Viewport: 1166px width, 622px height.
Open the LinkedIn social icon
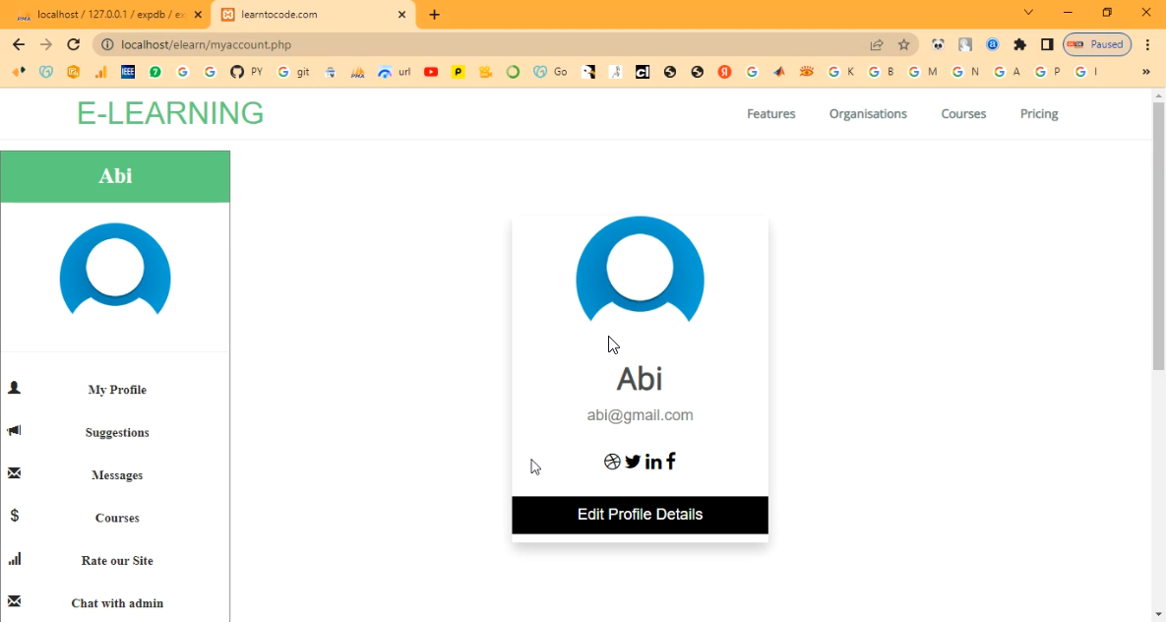tap(653, 462)
